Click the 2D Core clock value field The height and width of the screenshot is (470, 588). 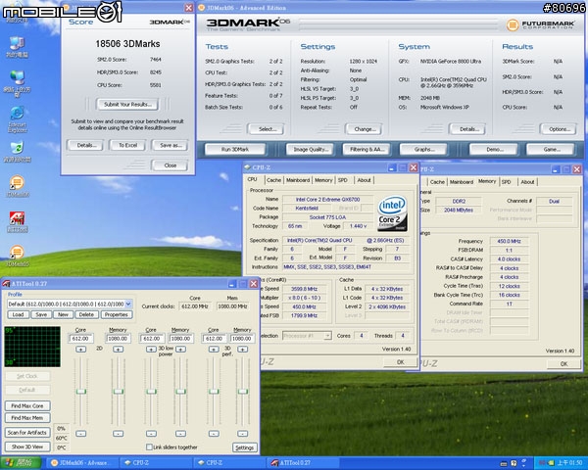point(80,339)
